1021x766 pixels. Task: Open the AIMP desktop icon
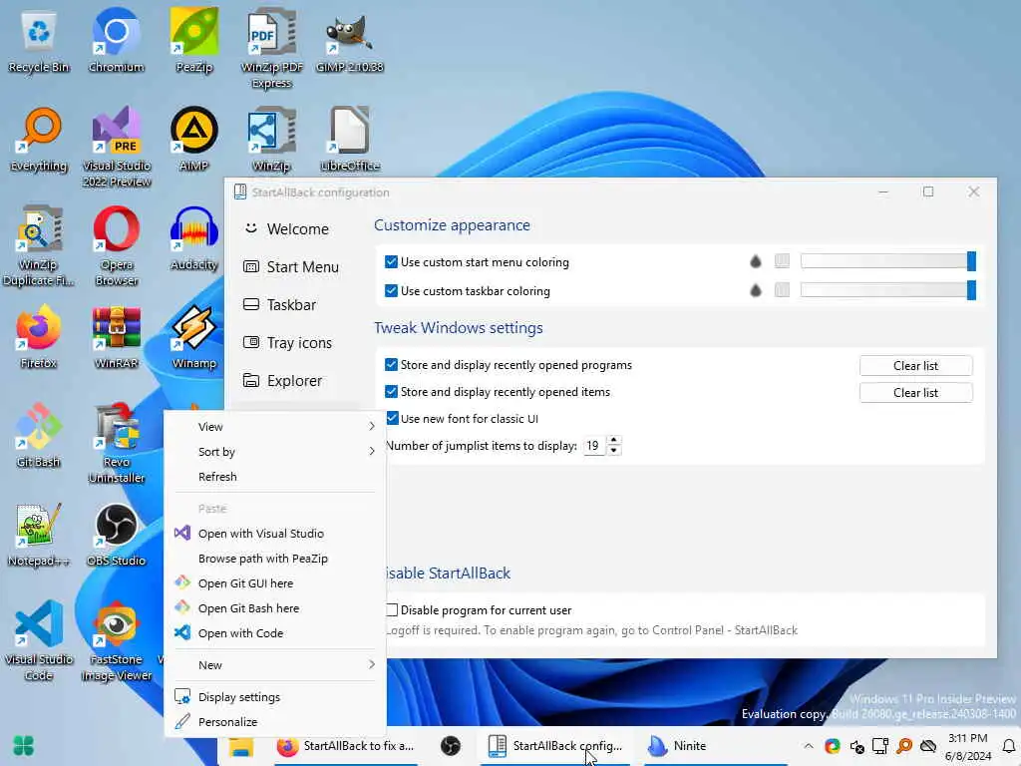[194, 140]
